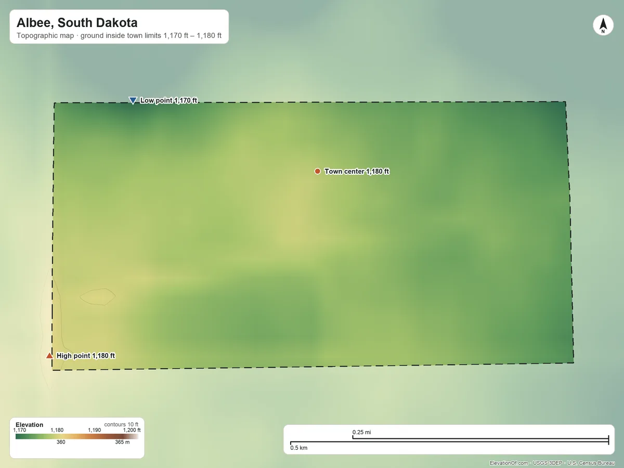
Task: Click the small closed contour line shape
Action: (98, 297)
